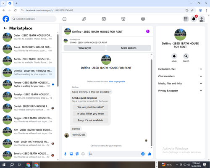Screen dimensions: 210x168
Task: Send 'Sorry, it's not available.' response
Action: coord(90,120)
